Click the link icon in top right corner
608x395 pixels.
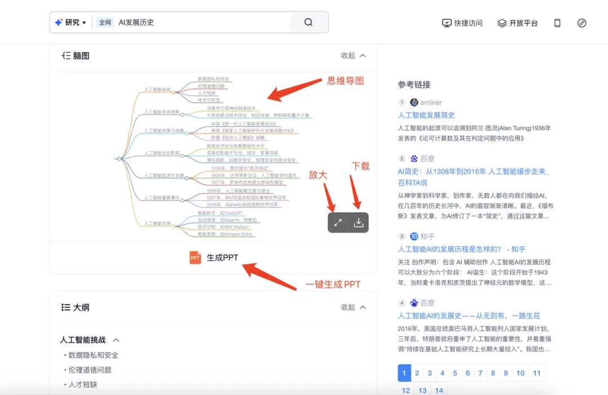coord(582,23)
